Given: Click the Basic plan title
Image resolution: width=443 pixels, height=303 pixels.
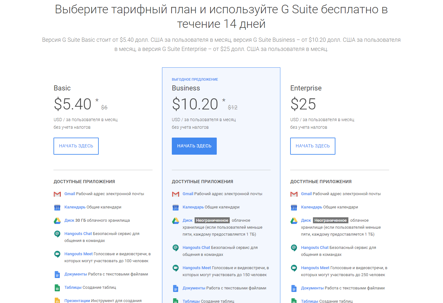Looking at the screenshot, I should click(x=62, y=88).
